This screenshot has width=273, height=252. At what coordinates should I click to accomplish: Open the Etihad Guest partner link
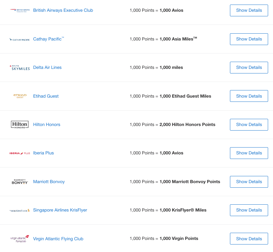point(46,96)
